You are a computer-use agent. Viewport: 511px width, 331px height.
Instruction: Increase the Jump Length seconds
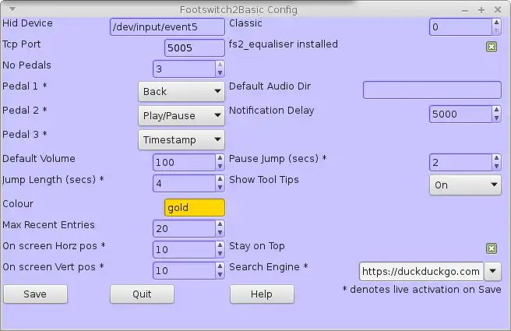[220, 179]
